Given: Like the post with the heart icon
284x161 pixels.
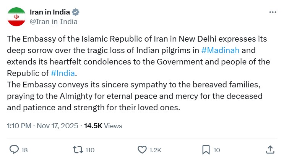Looking at the screenshot, I should point(142,150).
